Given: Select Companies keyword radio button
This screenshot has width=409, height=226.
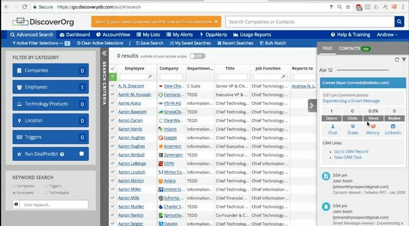Looking at the screenshot, I should 14,186.
